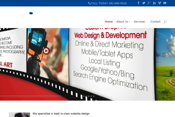The height and width of the screenshot is (117, 175).
Task: Click 'Local Listing' slide text
Action: [x=104, y=62]
